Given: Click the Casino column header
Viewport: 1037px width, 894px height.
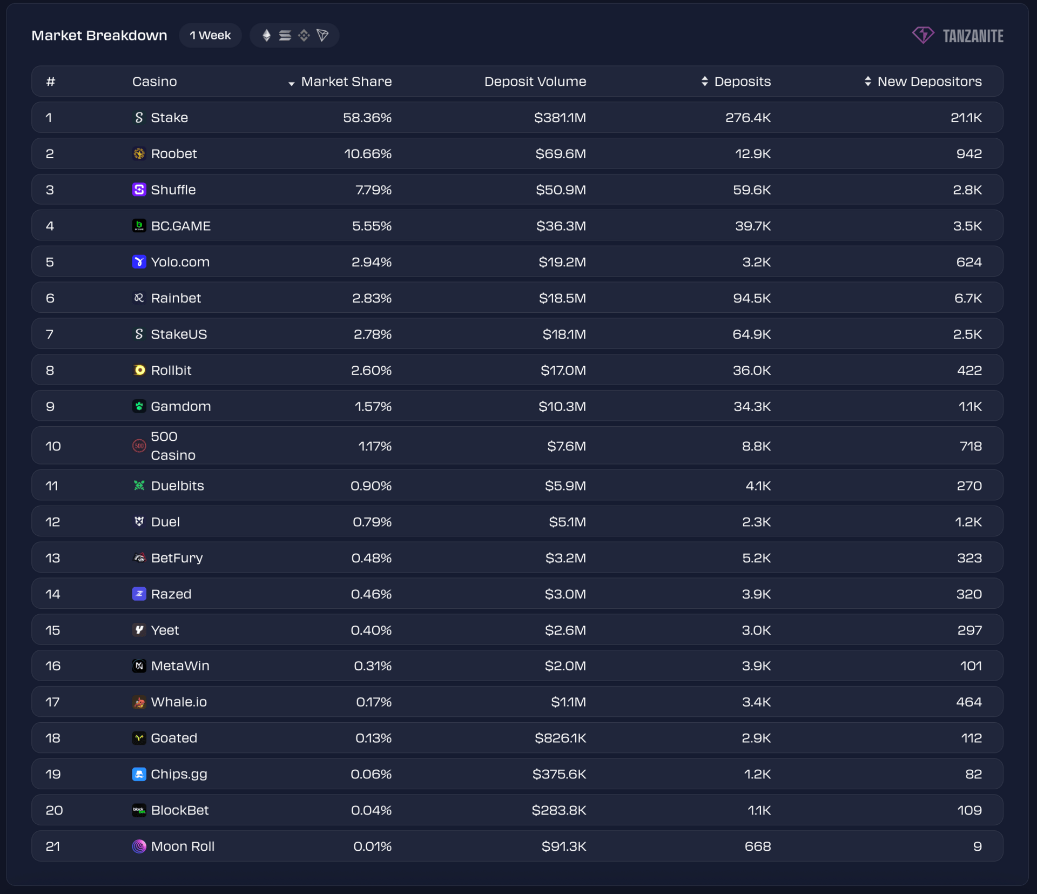Looking at the screenshot, I should click(154, 82).
